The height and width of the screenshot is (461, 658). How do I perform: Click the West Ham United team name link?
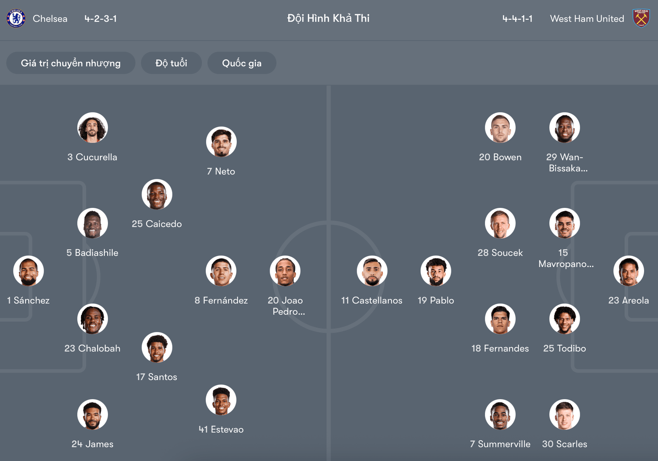pos(586,18)
